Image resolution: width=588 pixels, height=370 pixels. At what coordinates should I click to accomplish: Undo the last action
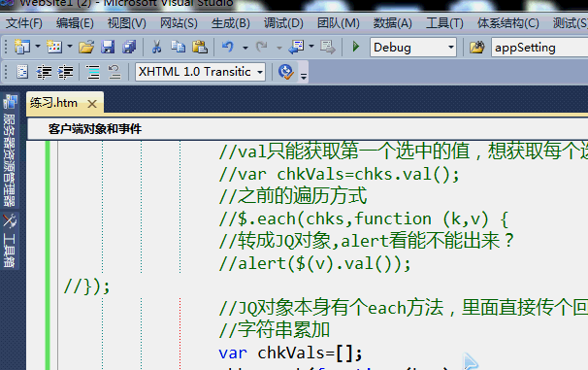tap(228, 47)
